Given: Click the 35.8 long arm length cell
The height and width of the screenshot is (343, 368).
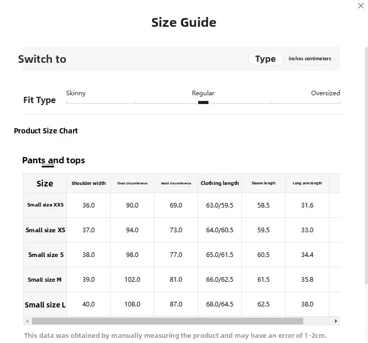Looking at the screenshot, I should click(x=307, y=280).
